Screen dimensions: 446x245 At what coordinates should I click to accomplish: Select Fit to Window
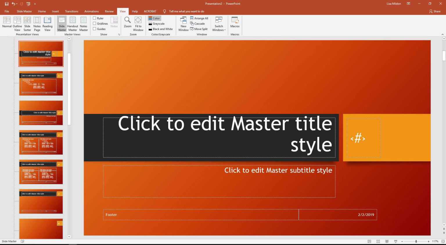click(138, 23)
